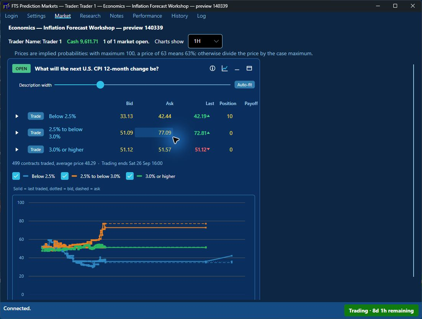Switch to the Market tab

tap(63, 16)
